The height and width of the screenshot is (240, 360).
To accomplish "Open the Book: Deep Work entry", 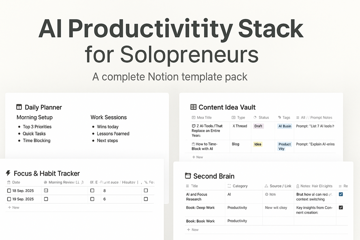I will point(200,208).
